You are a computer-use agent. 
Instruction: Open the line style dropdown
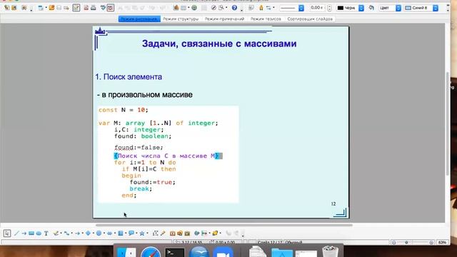[x=301, y=8]
